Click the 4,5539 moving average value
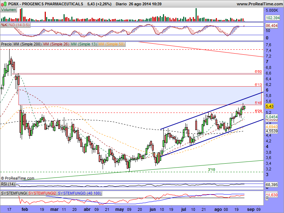The image size is (284, 213). coord(272,131)
